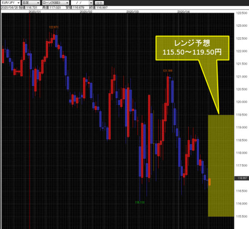Click the 2020/02 date axis label

(x=86, y=12)
